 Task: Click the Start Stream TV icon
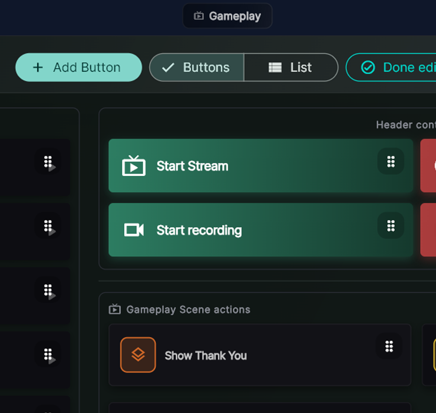point(135,166)
